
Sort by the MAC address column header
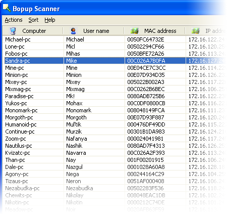(155, 31)
